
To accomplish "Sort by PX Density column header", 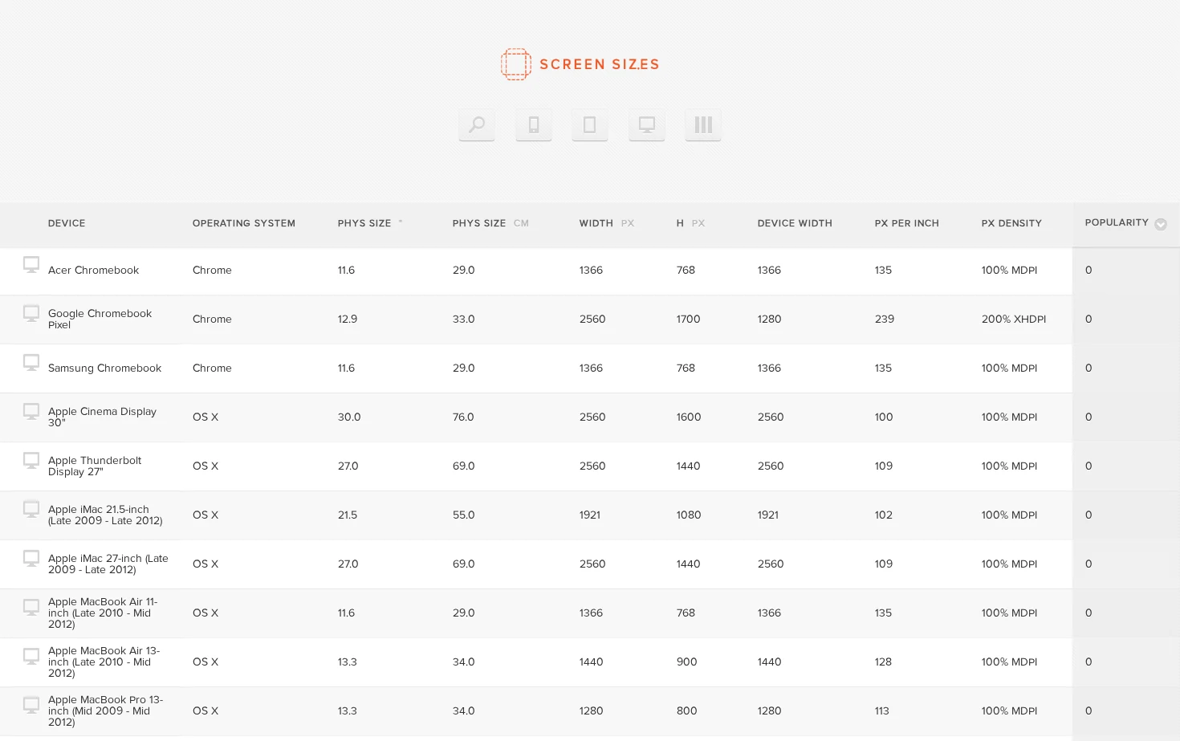I will 1011,223.
